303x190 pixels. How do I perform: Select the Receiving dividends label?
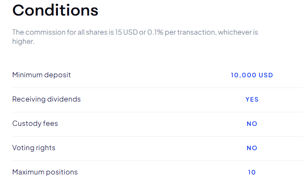tap(46, 99)
